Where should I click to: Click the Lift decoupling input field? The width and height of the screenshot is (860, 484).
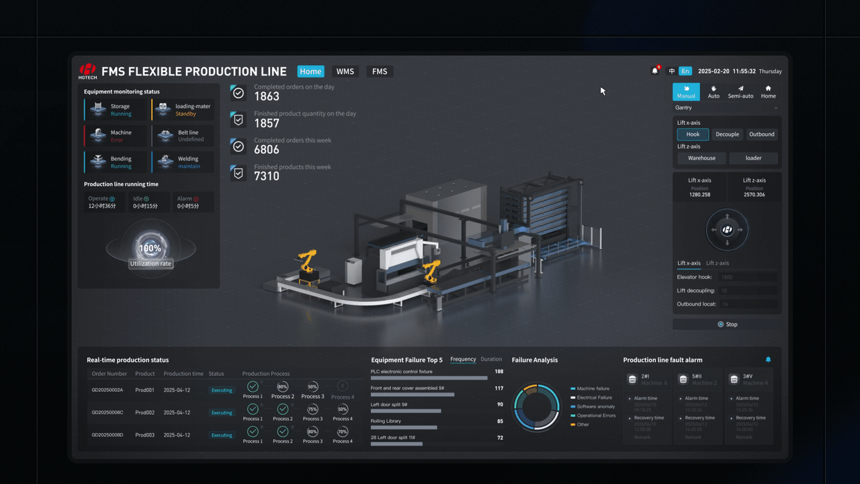coord(747,291)
